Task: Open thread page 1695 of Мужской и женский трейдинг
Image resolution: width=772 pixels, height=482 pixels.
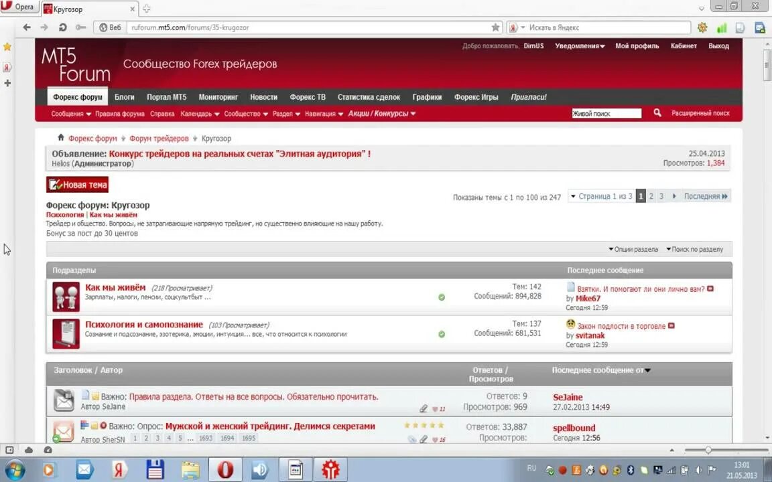Action: [x=248, y=438]
